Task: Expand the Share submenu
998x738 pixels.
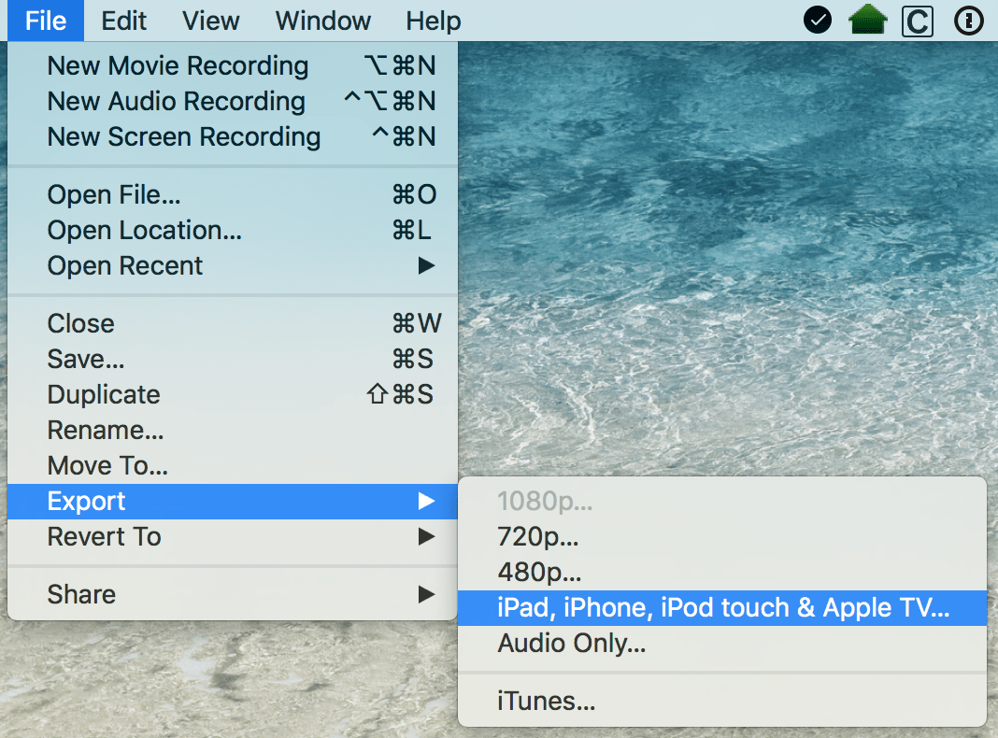Action: click(233, 594)
